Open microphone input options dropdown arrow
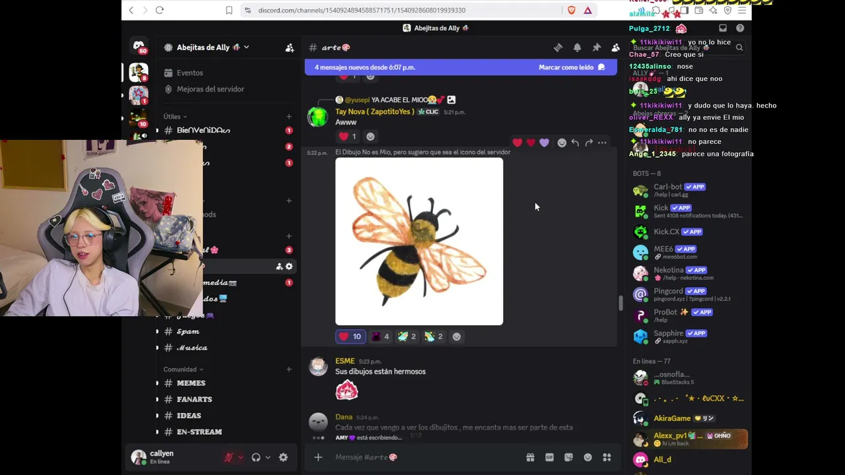This screenshot has width=845, height=475. [240, 457]
